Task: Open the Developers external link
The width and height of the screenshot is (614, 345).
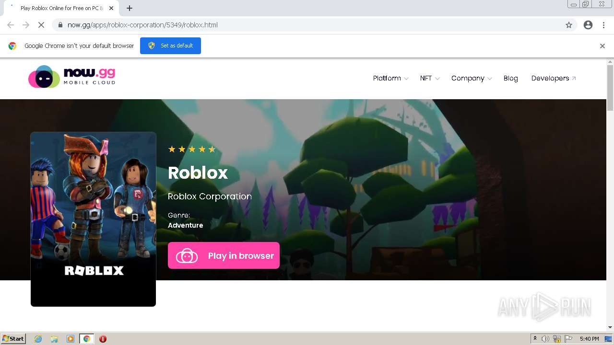Action: point(554,78)
